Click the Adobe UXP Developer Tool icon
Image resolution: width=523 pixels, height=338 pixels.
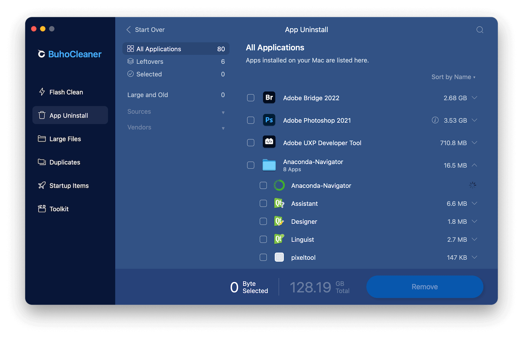tap(269, 142)
